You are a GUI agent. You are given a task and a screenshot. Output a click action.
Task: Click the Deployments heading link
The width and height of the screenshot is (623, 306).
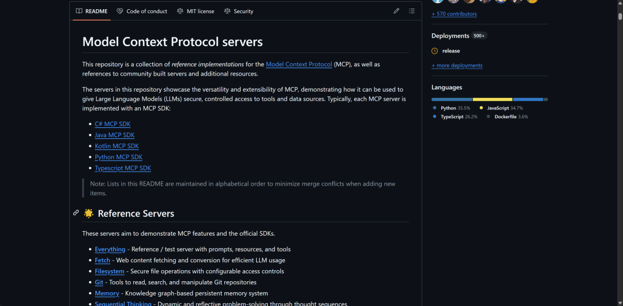click(450, 36)
